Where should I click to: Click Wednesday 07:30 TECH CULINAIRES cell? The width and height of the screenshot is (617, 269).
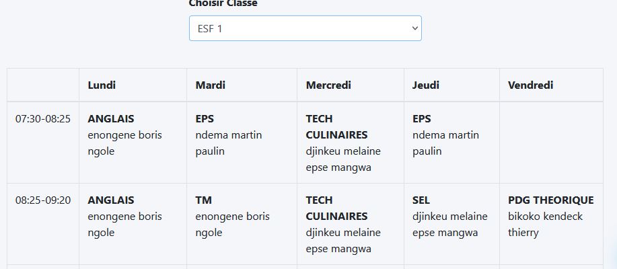click(x=351, y=143)
